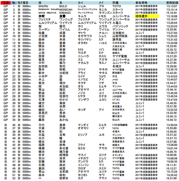Select row number 36

[x=14, y=125]
